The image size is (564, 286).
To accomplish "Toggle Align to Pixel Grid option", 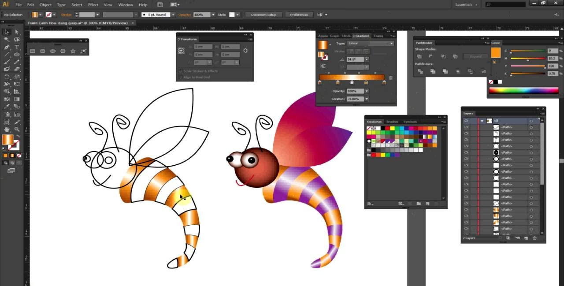I will click(181, 77).
